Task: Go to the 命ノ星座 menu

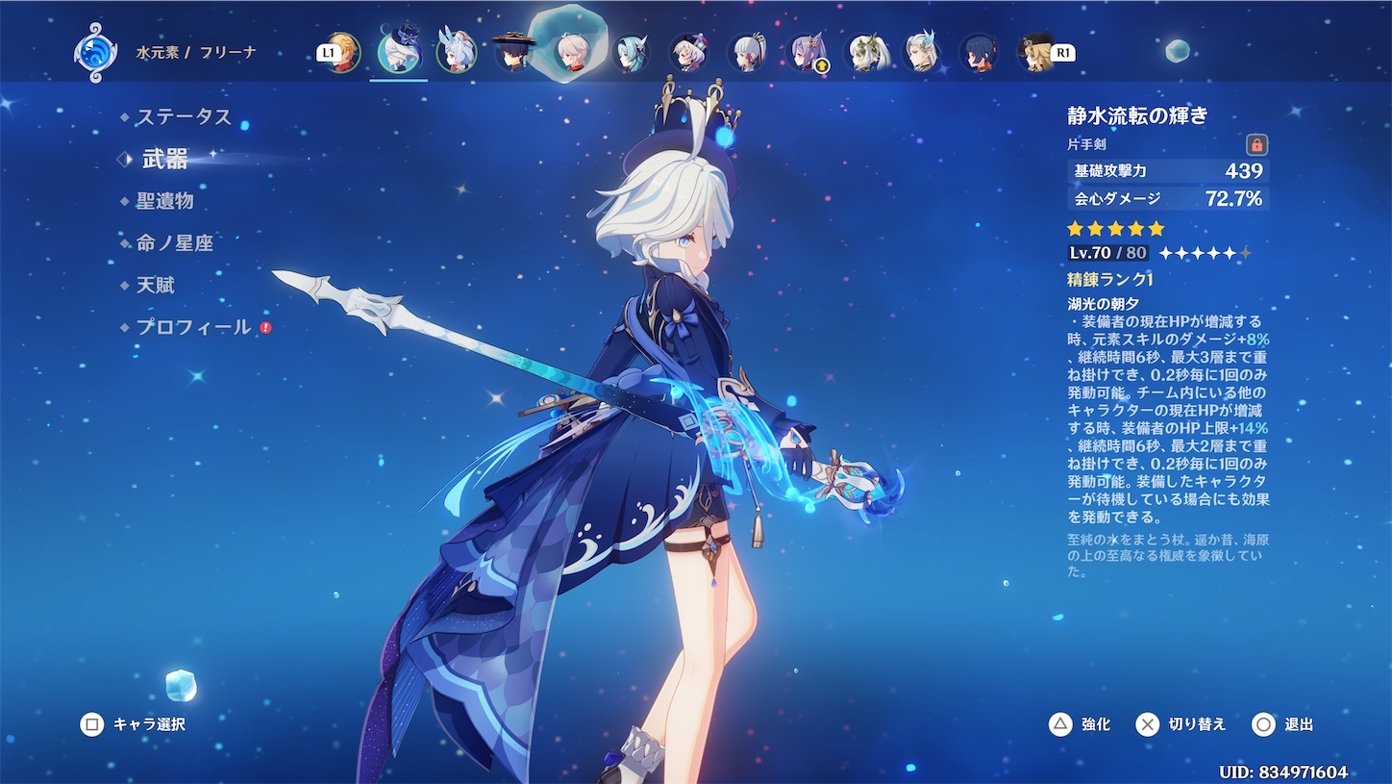Action: coord(174,243)
